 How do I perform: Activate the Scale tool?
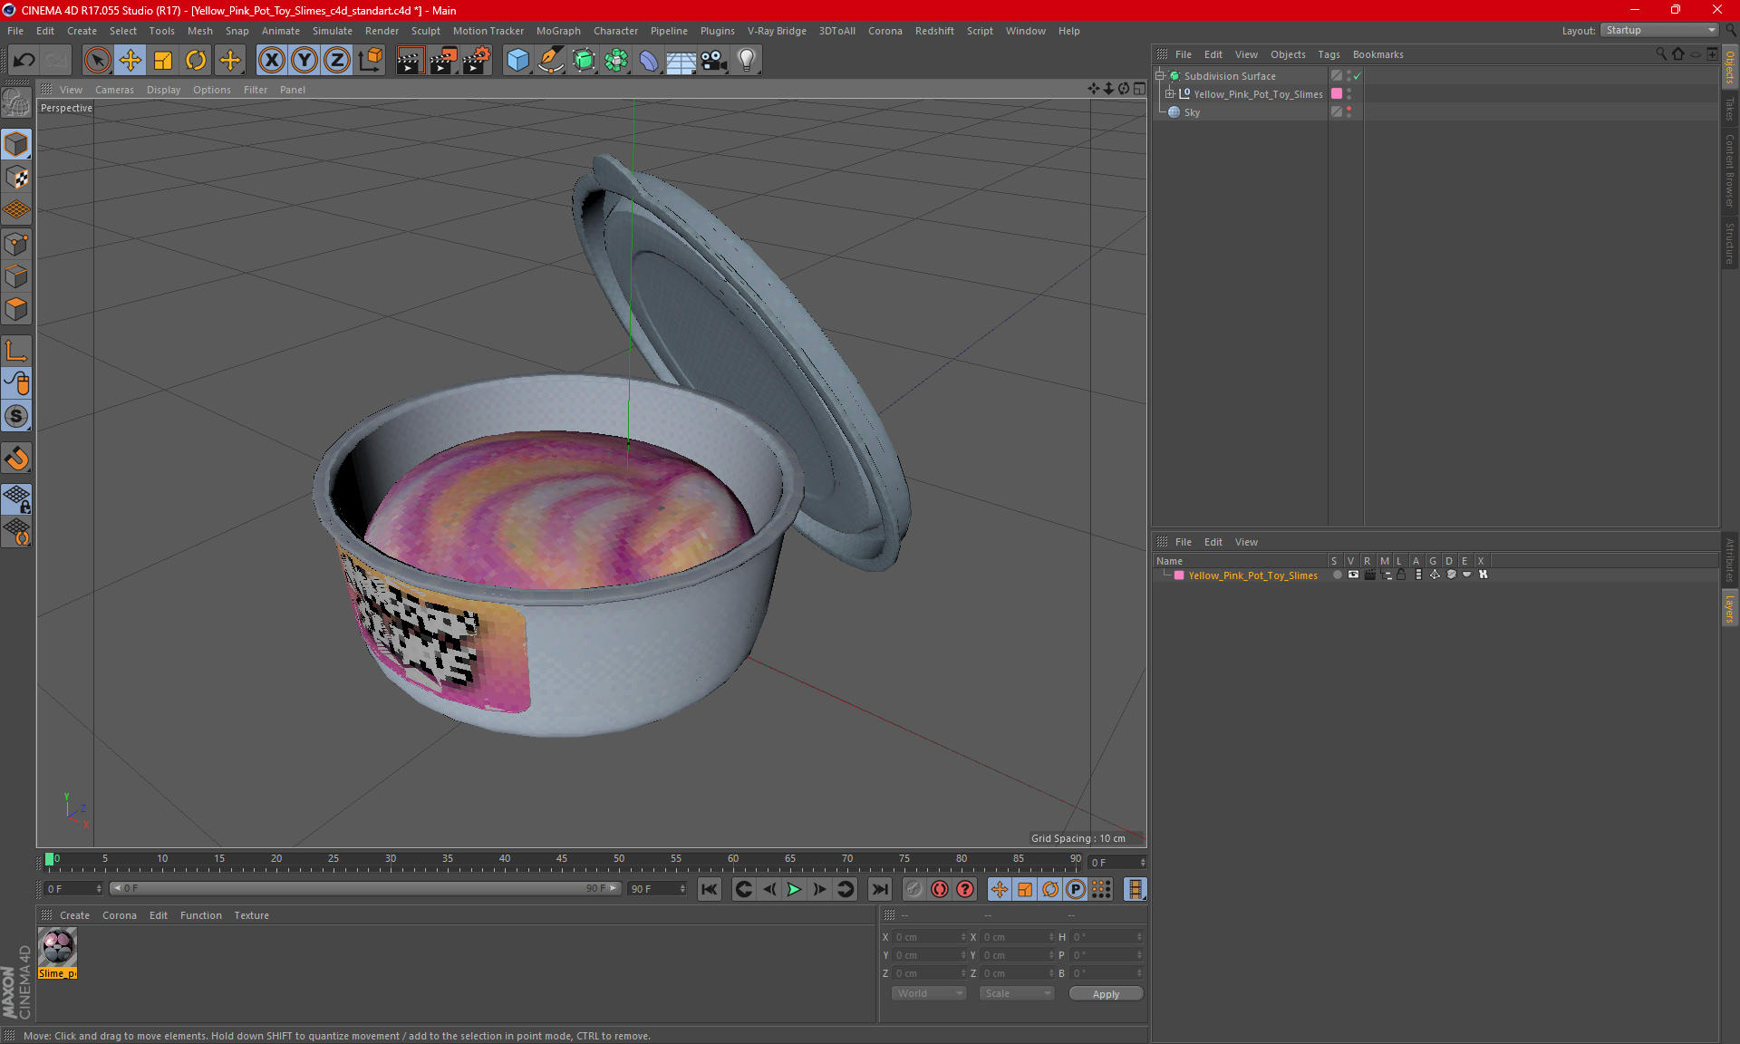163,61
